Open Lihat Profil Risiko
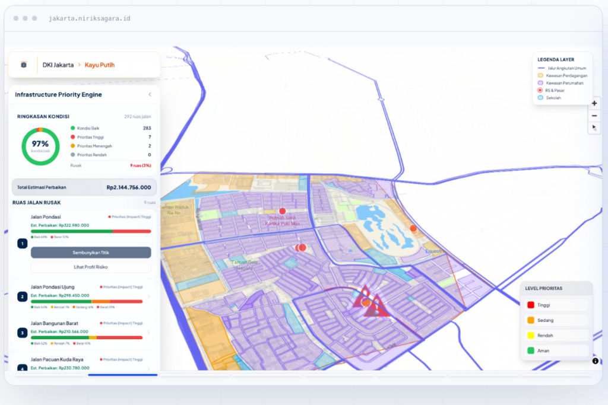This screenshot has width=608, height=405. (x=91, y=267)
